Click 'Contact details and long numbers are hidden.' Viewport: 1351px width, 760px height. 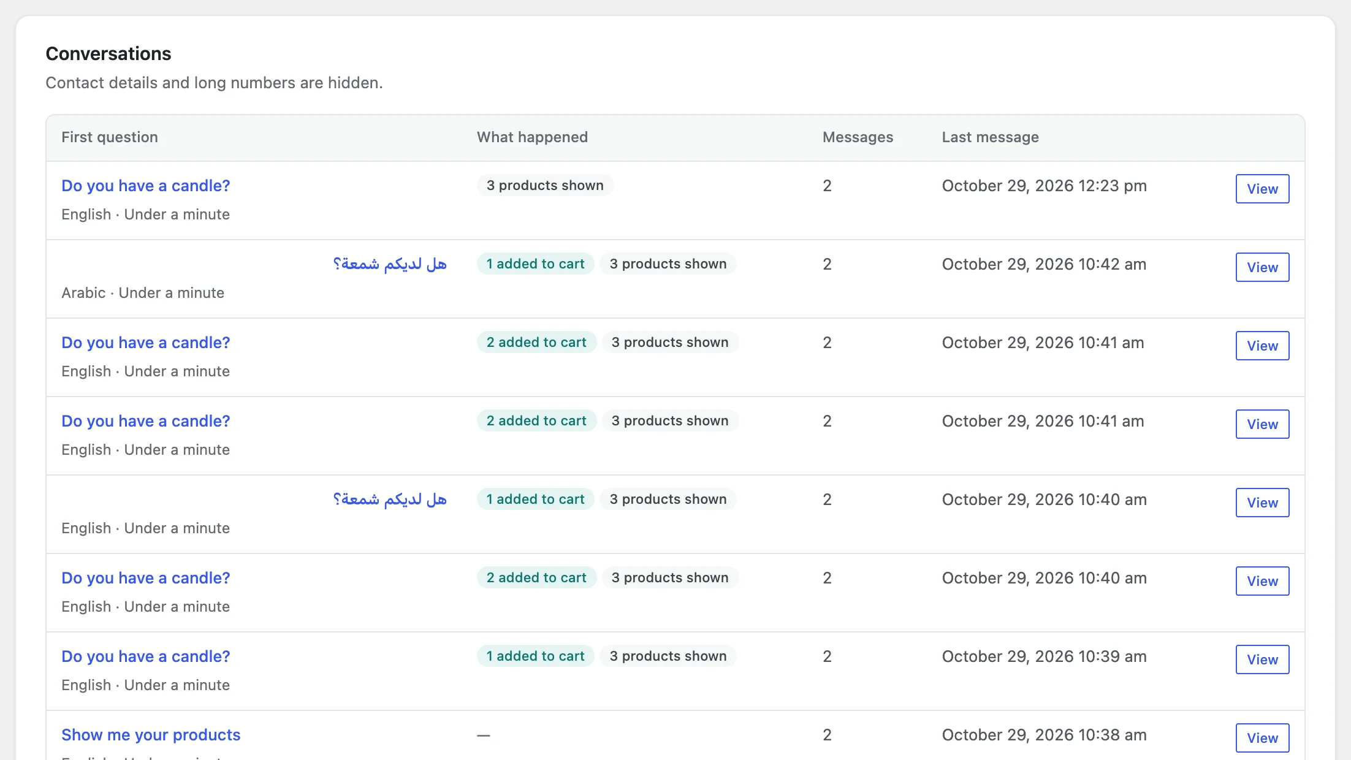pyautogui.click(x=214, y=83)
